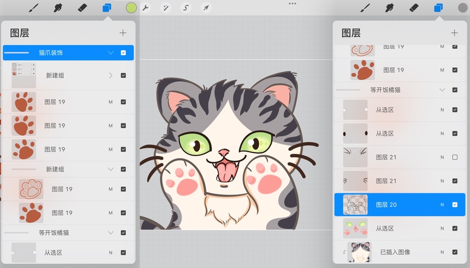
Task: Add a new layer with the left panel plus
Action: [x=123, y=33]
